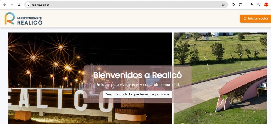Open the media controls icon

pyautogui.click(x=259, y=5)
